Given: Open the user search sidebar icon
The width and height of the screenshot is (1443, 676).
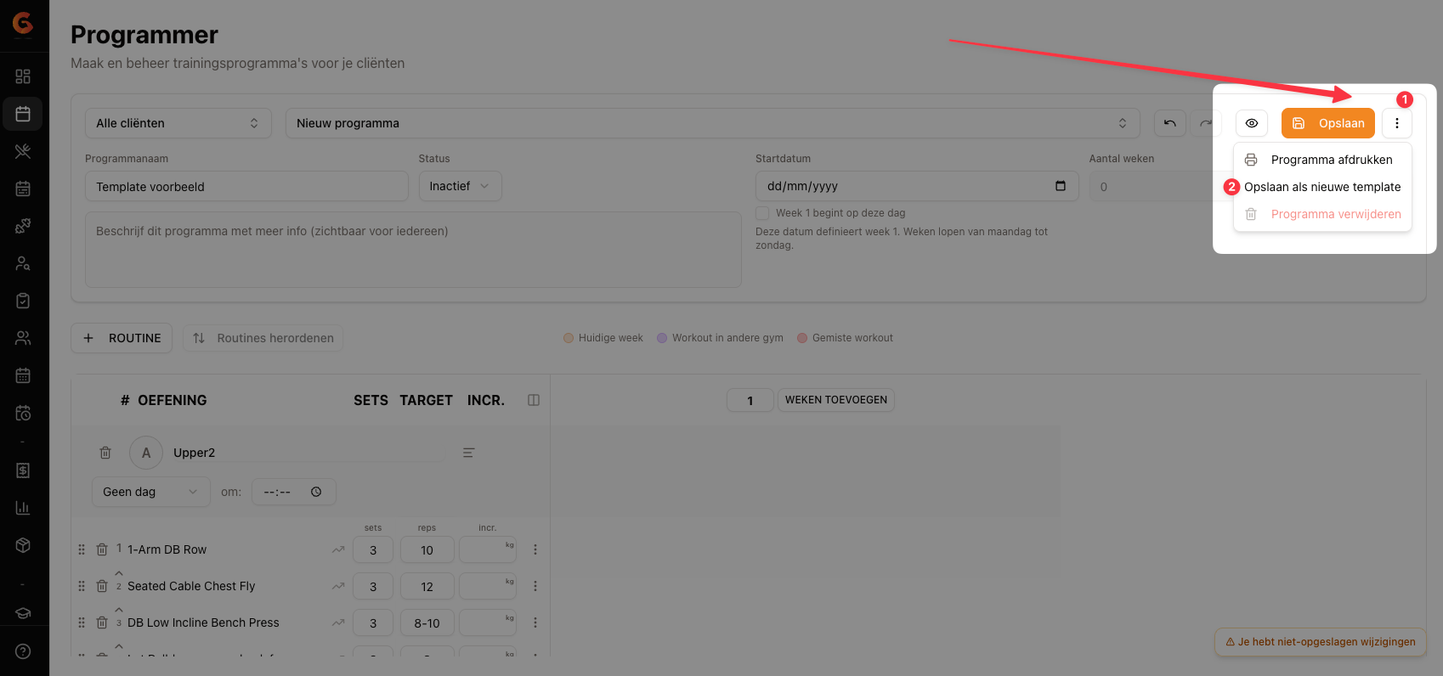Looking at the screenshot, I should pyautogui.click(x=23, y=263).
